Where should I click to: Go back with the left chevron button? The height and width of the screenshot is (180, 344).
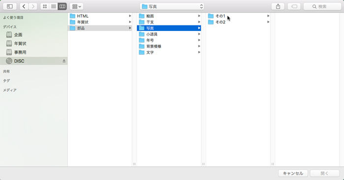pyautogui.click(x=24, y=6)
